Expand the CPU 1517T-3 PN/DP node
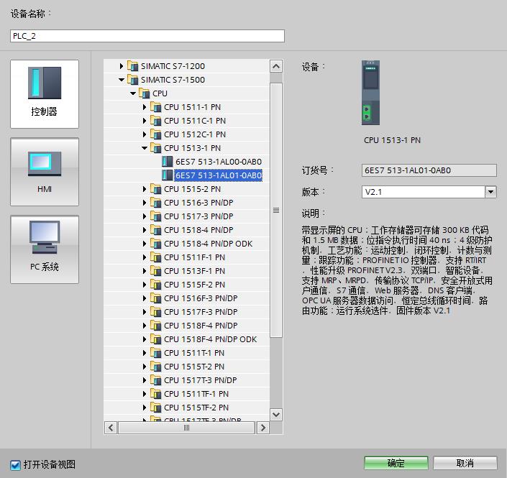 (x=145, y=380)
